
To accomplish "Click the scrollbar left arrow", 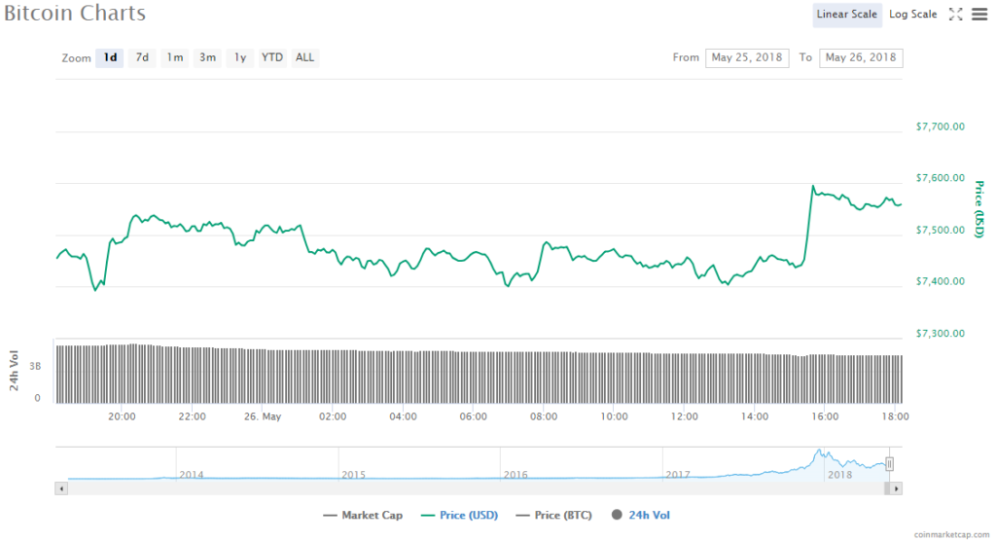I will tap(62, 487).
